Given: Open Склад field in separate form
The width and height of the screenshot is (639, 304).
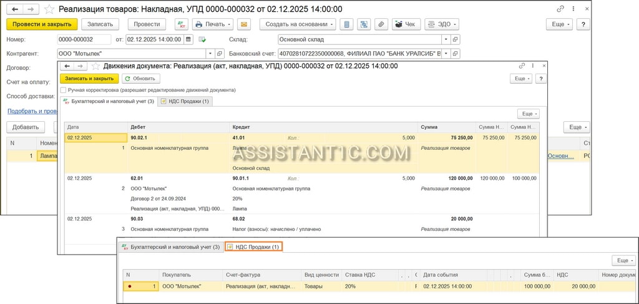Looking at the screenshot, I should pos(456,39).
